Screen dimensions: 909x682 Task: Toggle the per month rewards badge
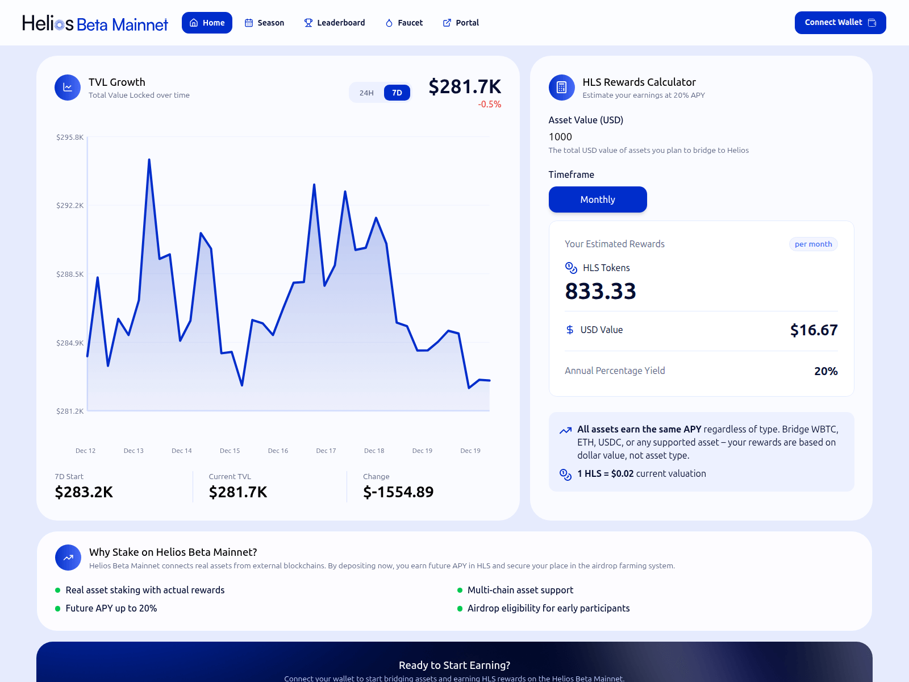point(813,244)
